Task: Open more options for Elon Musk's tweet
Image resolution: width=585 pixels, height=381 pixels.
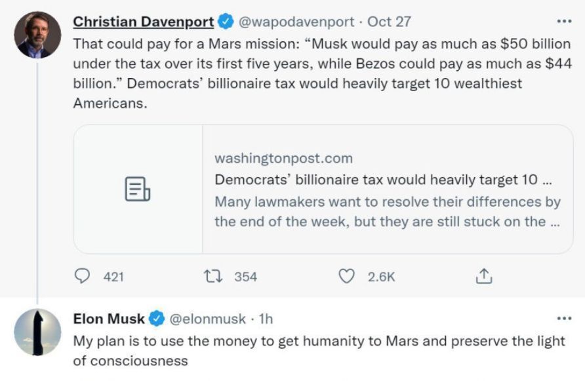Action: [563, 319]
